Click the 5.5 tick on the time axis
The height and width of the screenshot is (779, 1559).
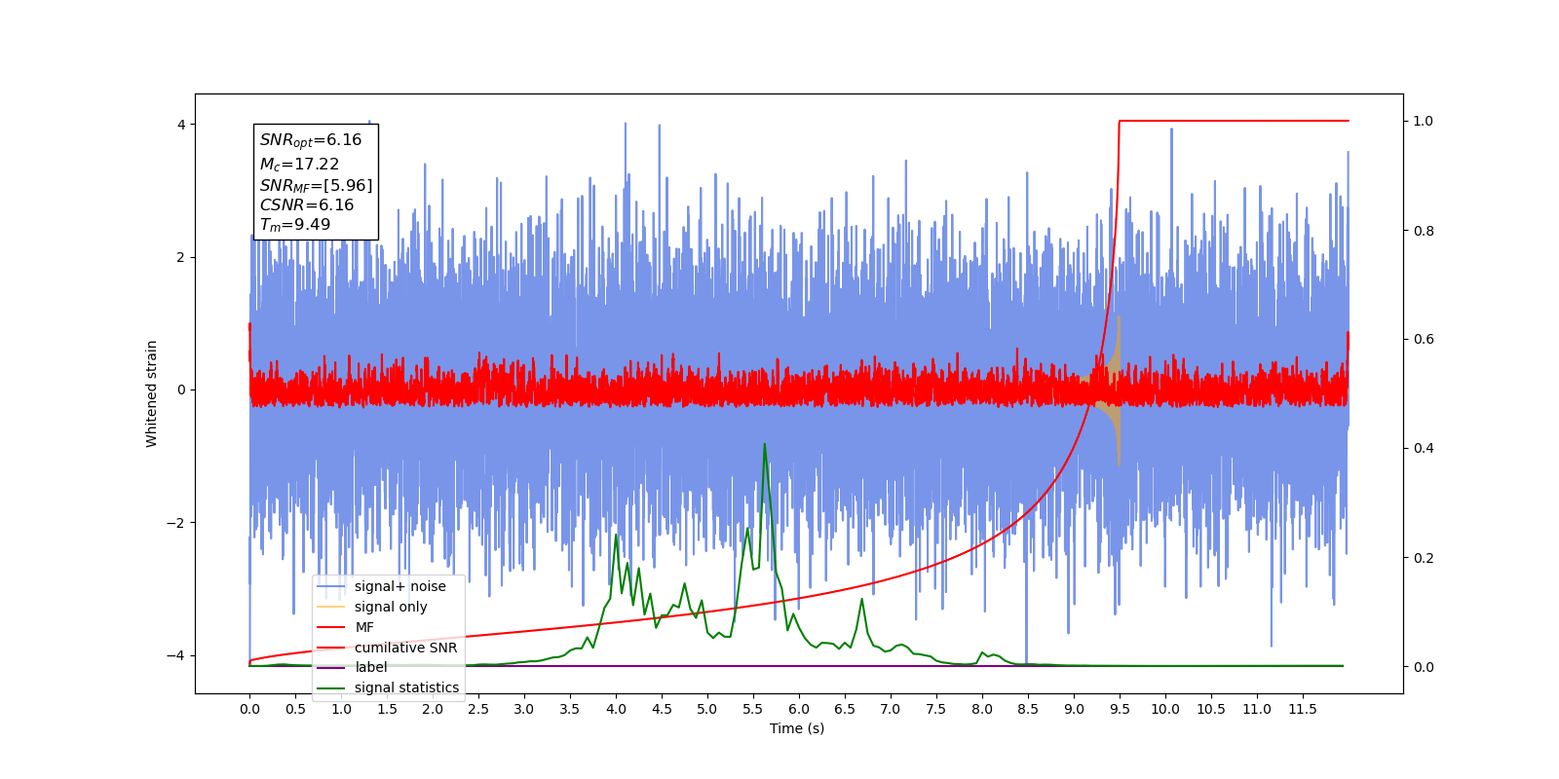(x=753, y=709)
